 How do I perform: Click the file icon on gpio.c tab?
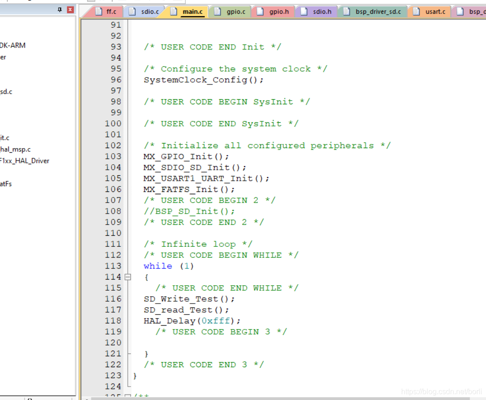click(x=218, y=12)
